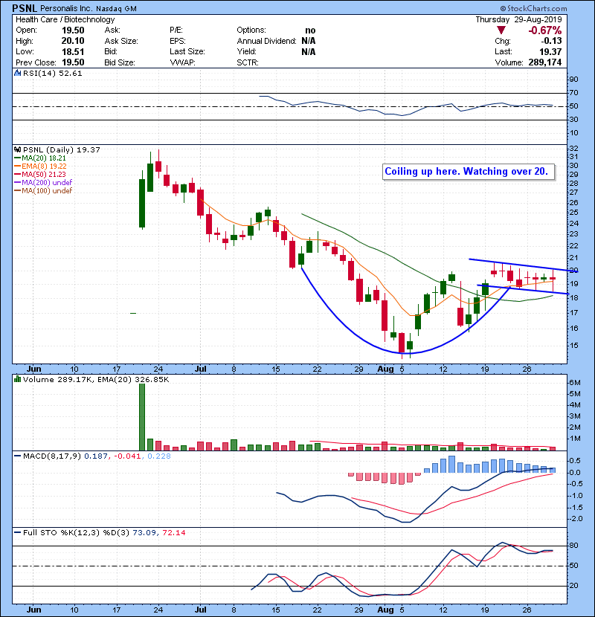This screenshot has width=595, height=617.
Task: Click the Low value 18.51
Action: pyautogui.click(x=73, y=51)
